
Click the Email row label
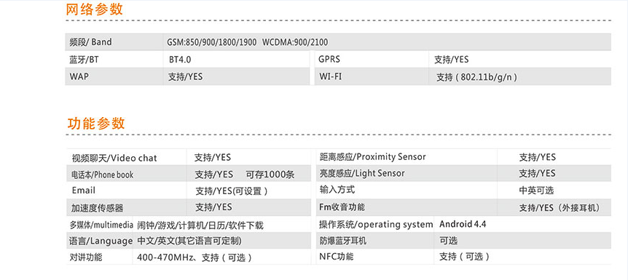[84, 191]
